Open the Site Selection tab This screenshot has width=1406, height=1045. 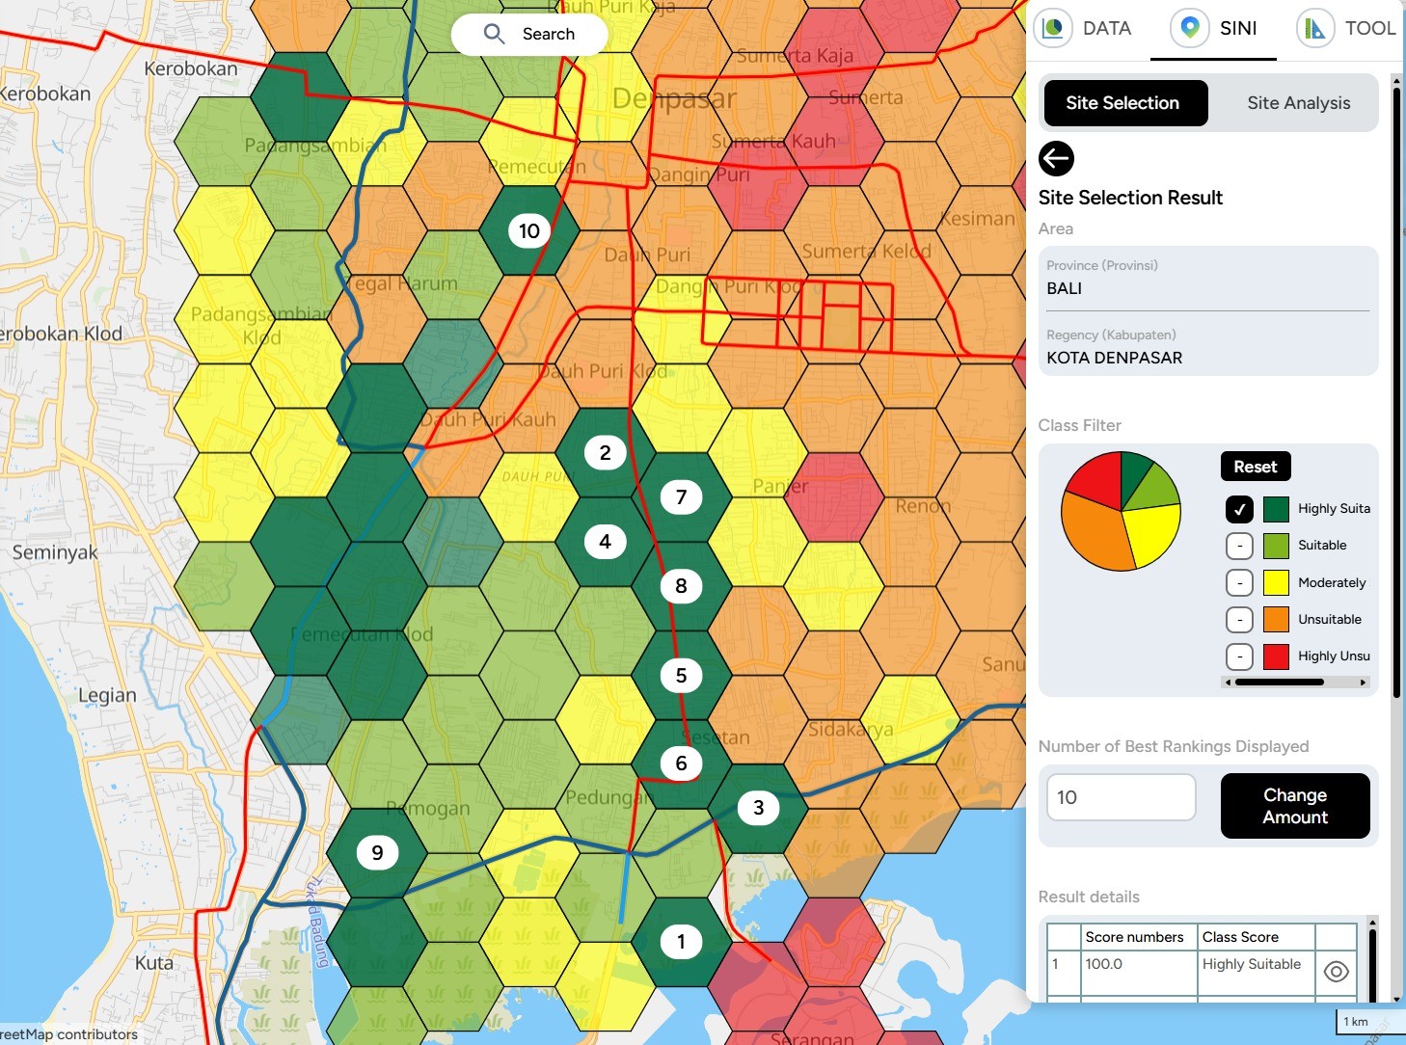tap(1122, 103)
